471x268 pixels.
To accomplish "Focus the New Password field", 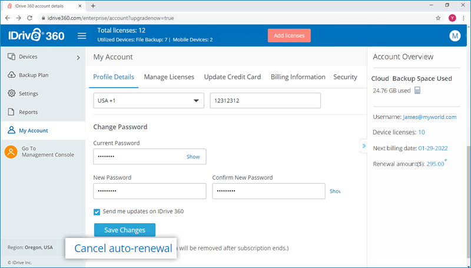I will (150, 191).
